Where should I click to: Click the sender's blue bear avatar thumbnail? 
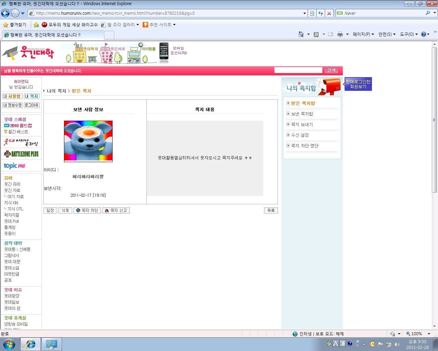(x=88, y=141)
